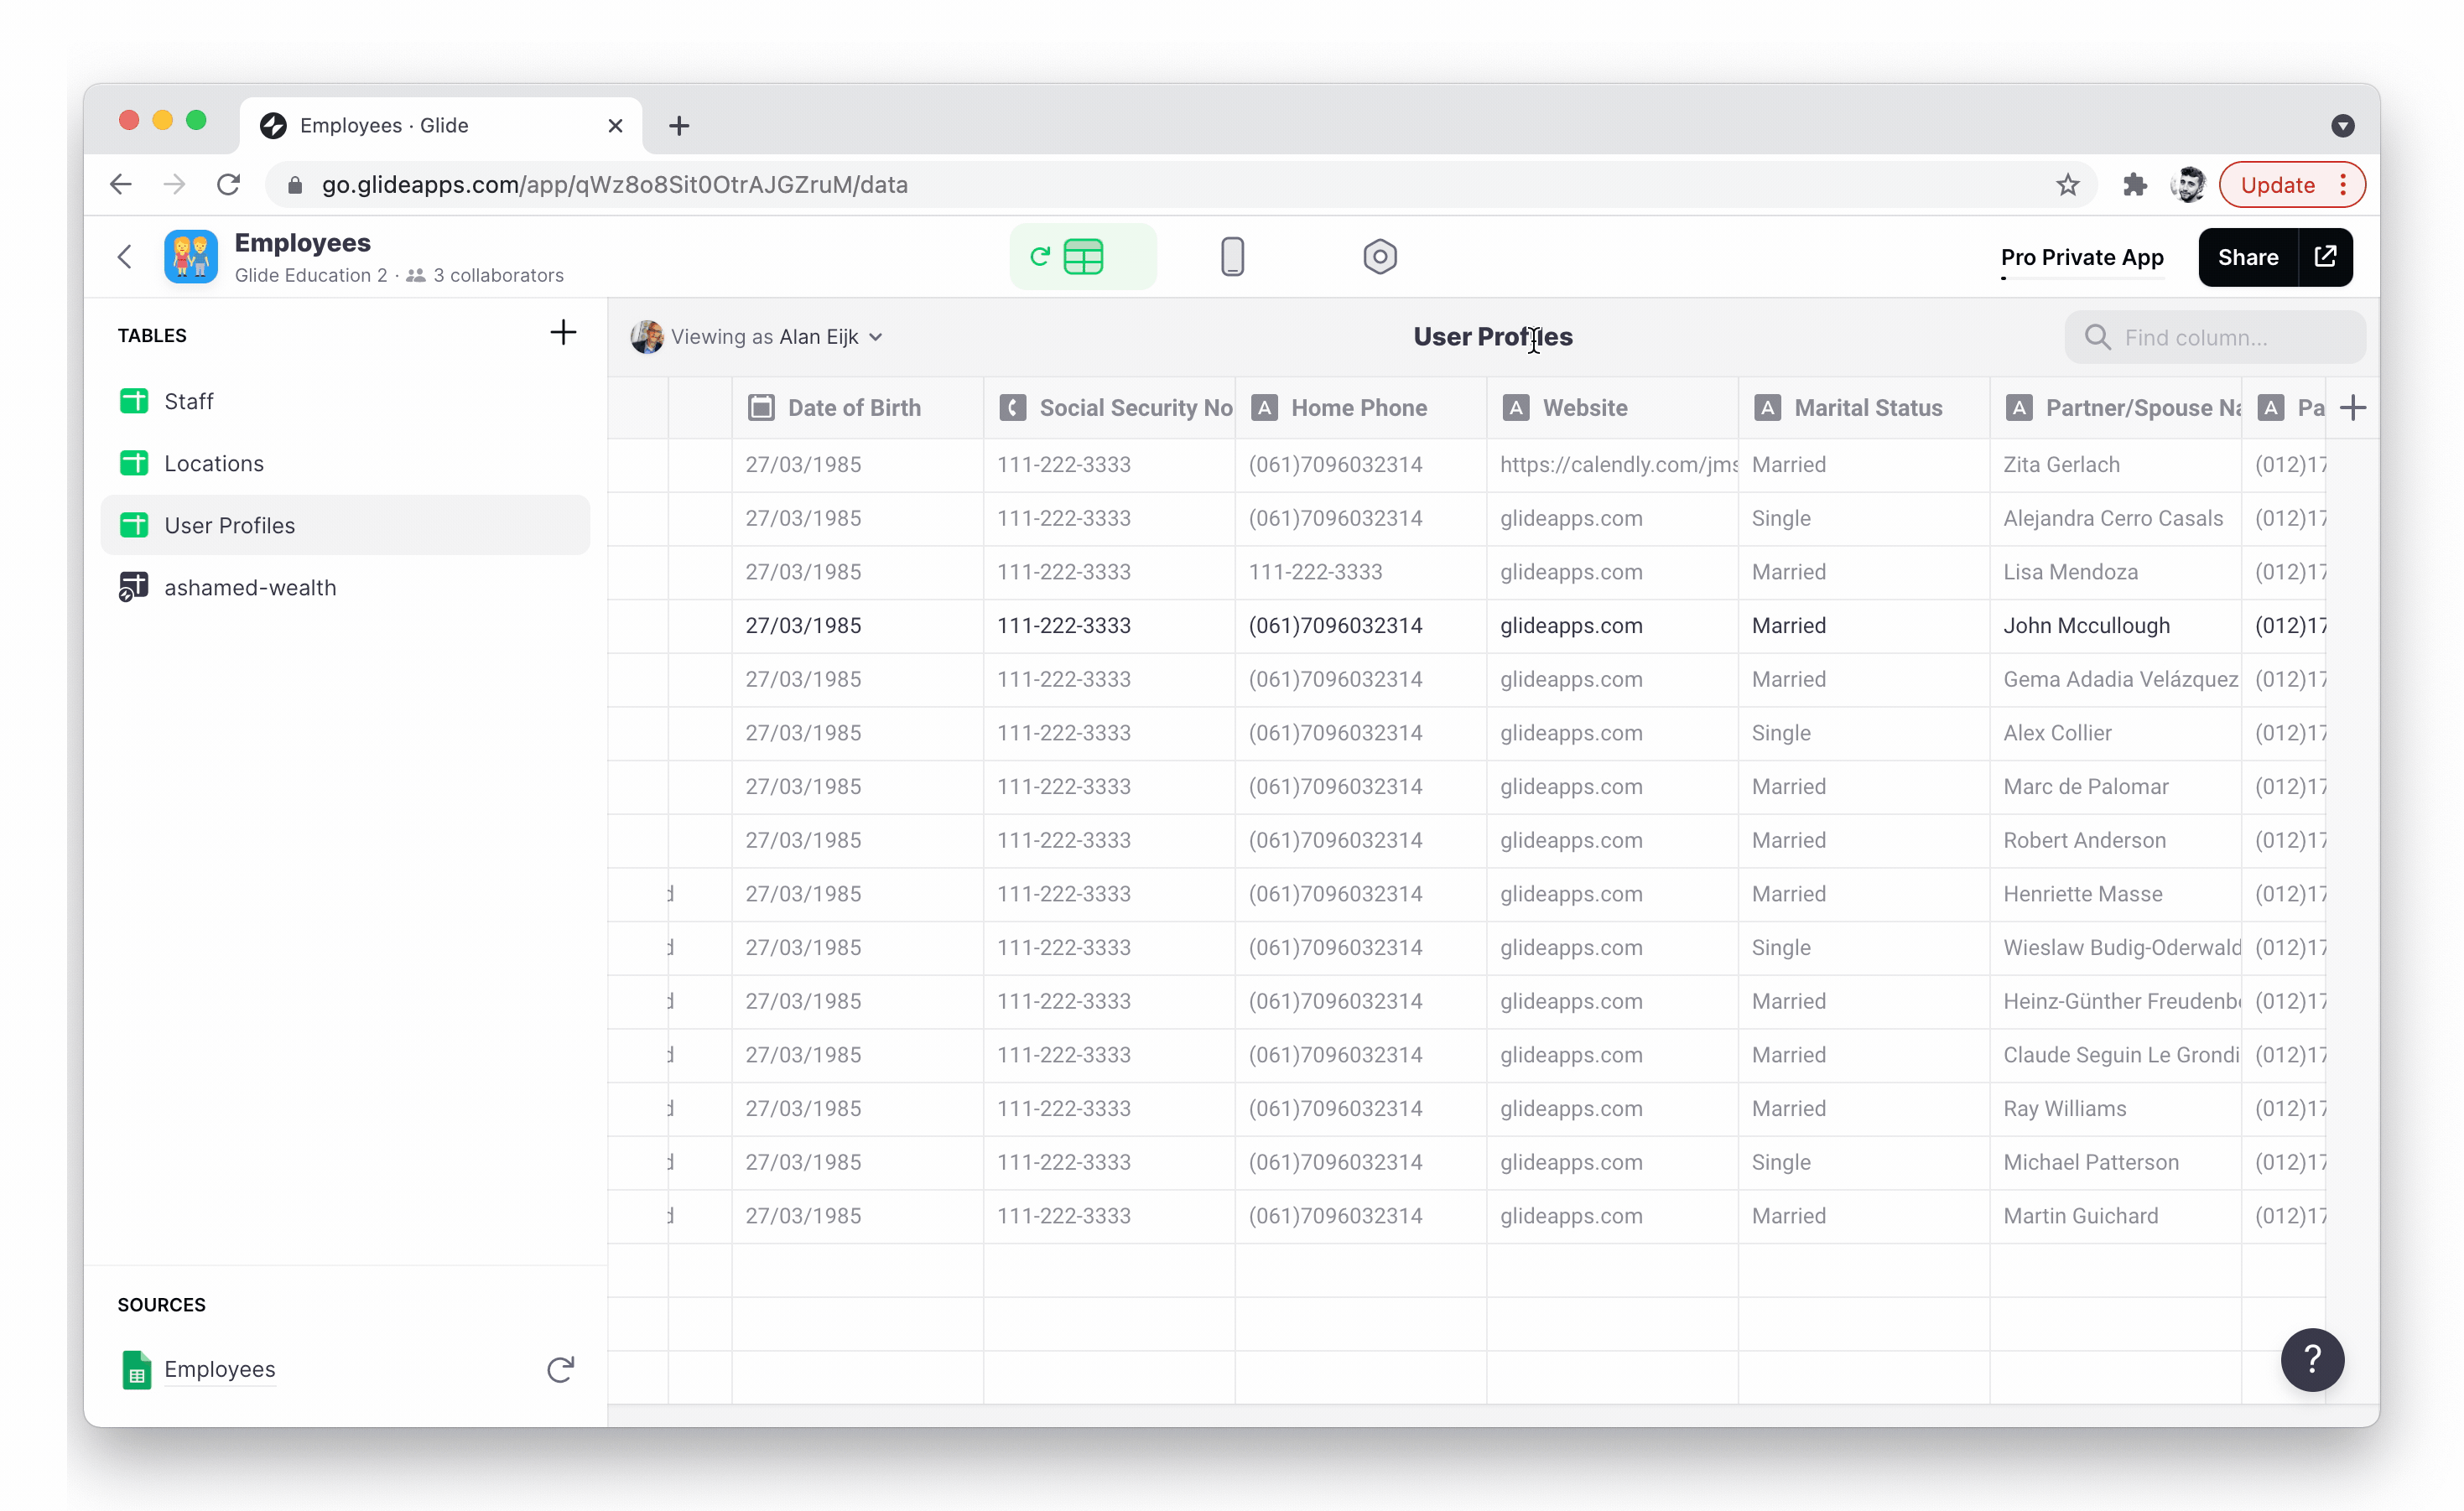This screenshot has height=1511, width=2464.
Task: Switch to the mobile Layout view icon
Action: (1232, 257)
